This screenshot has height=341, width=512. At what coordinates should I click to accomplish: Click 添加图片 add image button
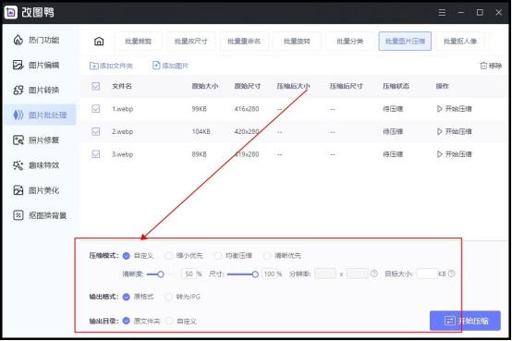pyautogui.click(x=170, y=66)
